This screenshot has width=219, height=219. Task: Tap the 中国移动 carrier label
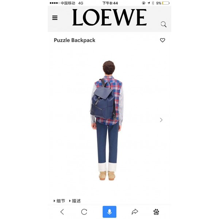[68, 3]
